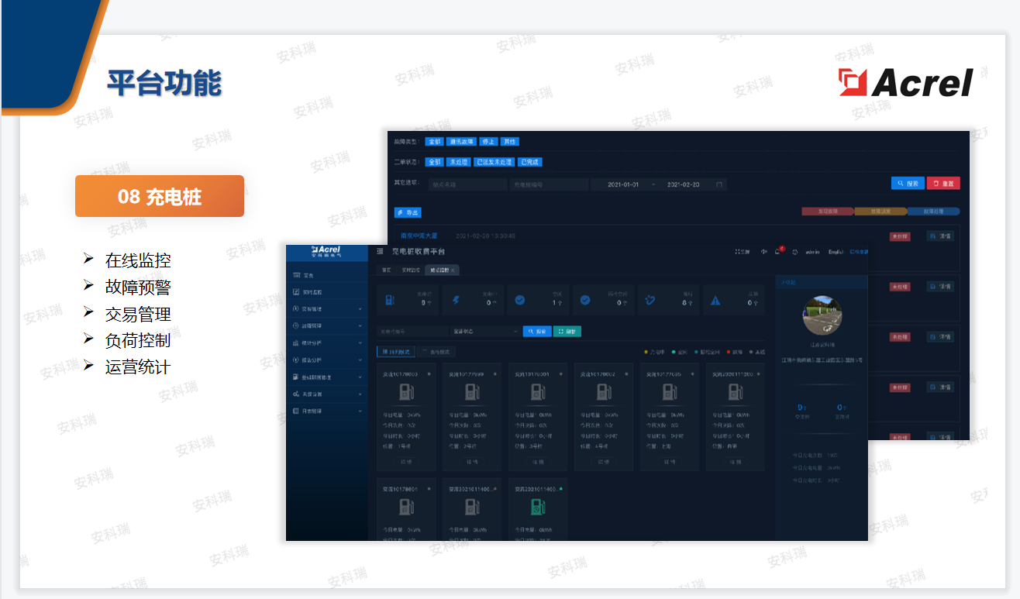This screenshot has height=599, width=1020.
Task: Expand 交易管理 in the sidebar
Action: coord(328,309)
